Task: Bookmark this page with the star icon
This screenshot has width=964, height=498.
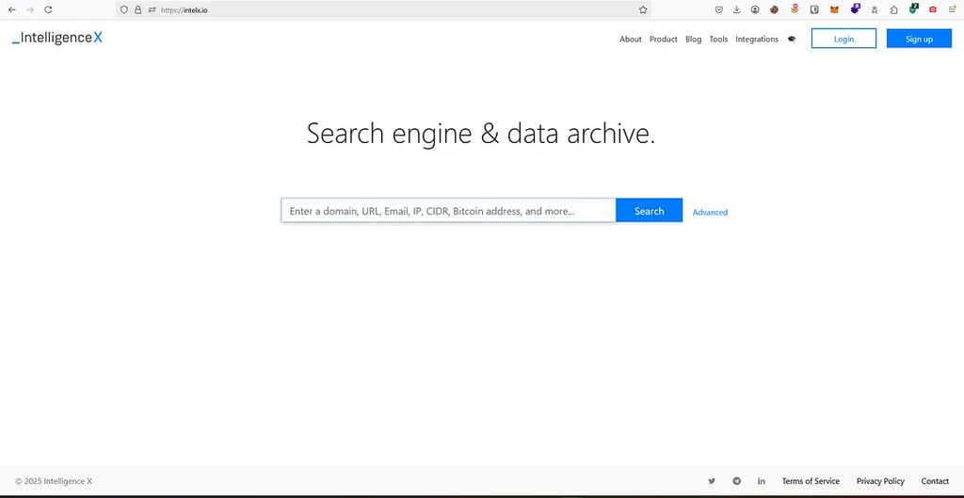Action: (x=643, y=9)
